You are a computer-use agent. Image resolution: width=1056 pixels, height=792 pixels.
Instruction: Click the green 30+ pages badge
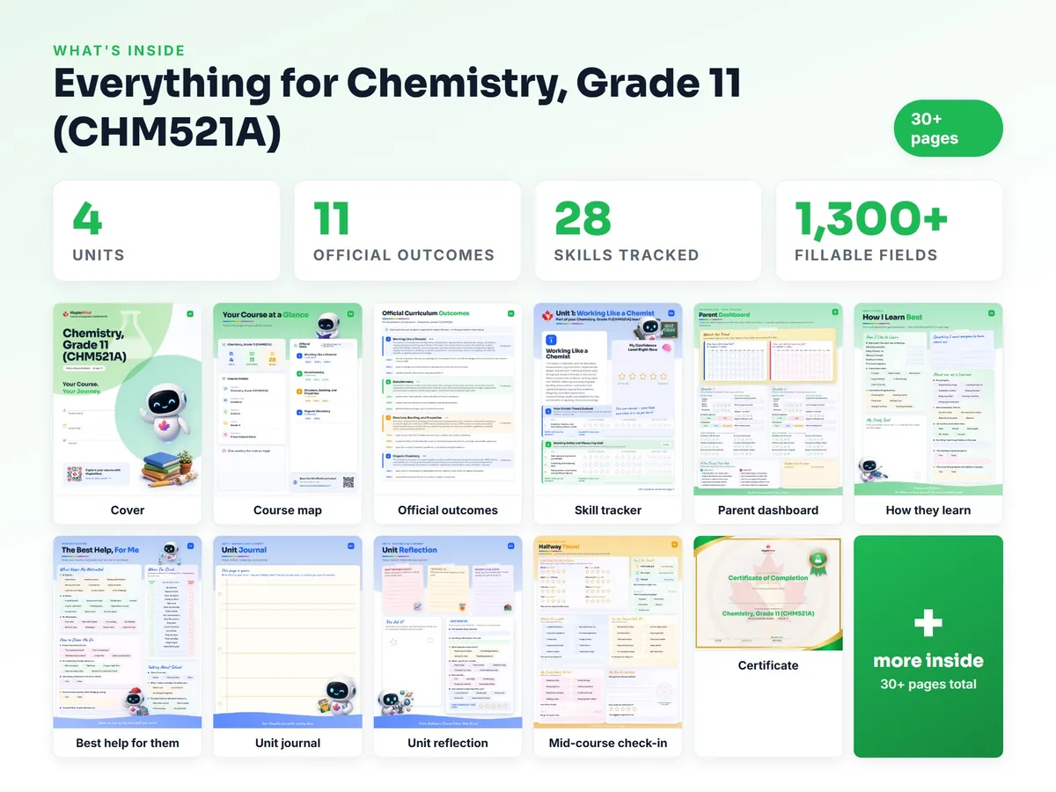[x=948, y=128]
